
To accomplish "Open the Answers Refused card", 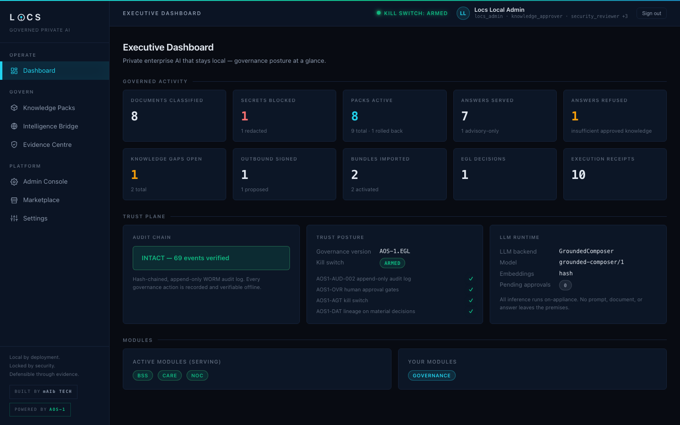I will pos(615,116).
